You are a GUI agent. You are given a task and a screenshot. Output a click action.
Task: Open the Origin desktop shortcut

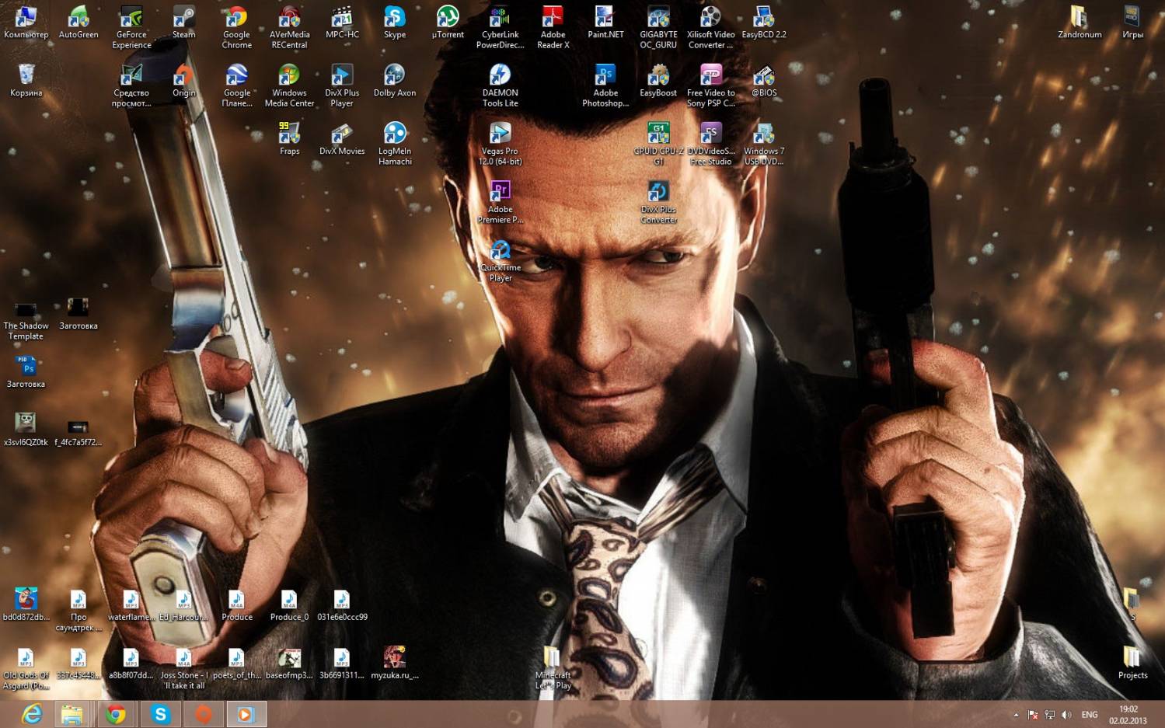coord(183,81)
